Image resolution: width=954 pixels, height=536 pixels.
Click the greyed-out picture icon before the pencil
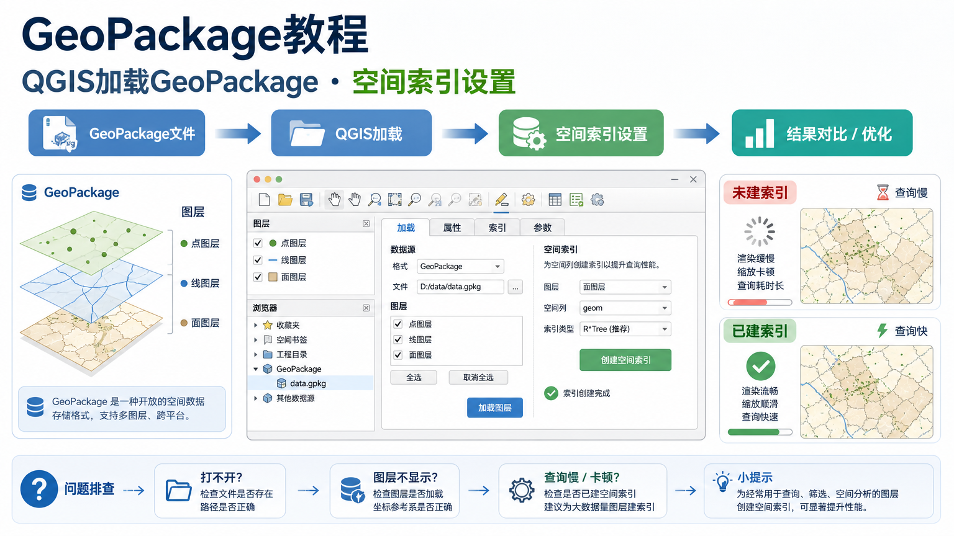coord(475,200)
